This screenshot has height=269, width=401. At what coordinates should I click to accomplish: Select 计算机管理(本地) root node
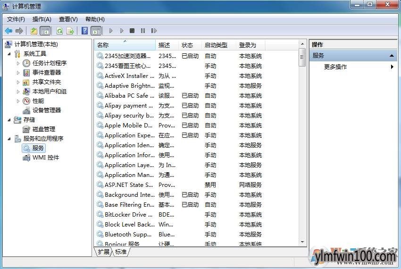coord(36,44)
